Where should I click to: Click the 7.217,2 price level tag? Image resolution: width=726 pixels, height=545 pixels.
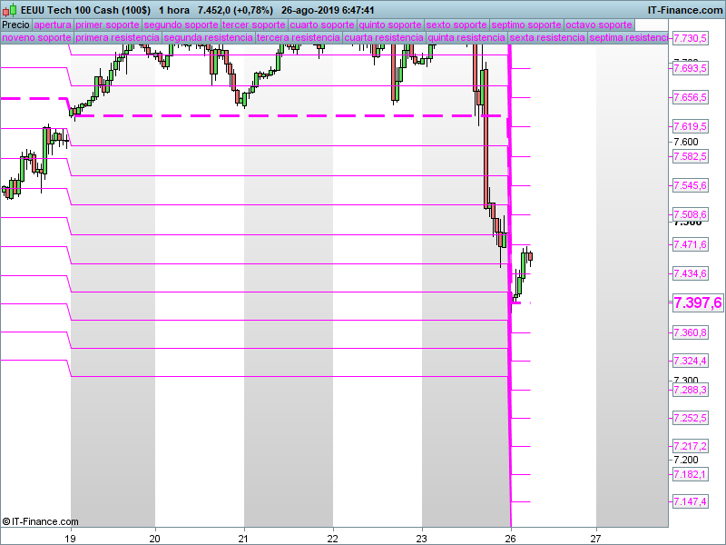click(x=690, y=446)
